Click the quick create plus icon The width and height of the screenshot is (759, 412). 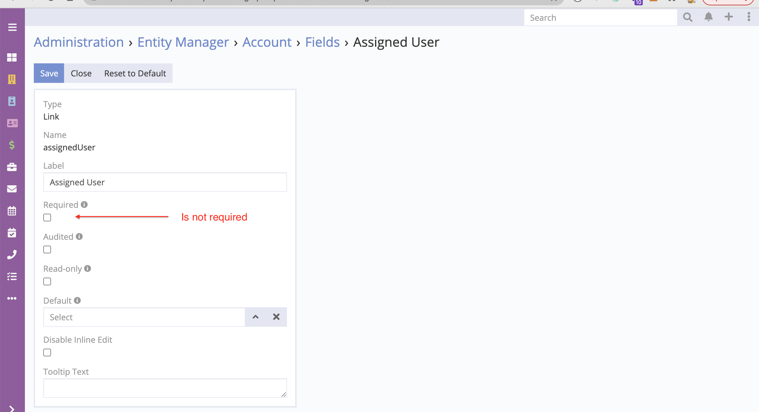[x=729, y=17]
